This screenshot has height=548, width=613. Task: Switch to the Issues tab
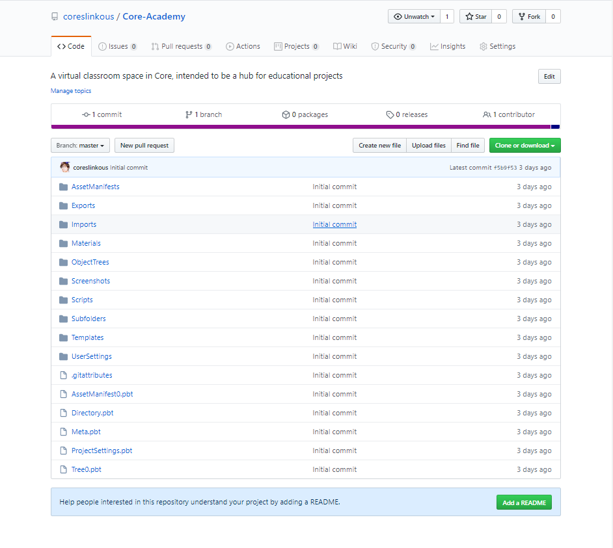pyautogui.click(x=117, y=46)
